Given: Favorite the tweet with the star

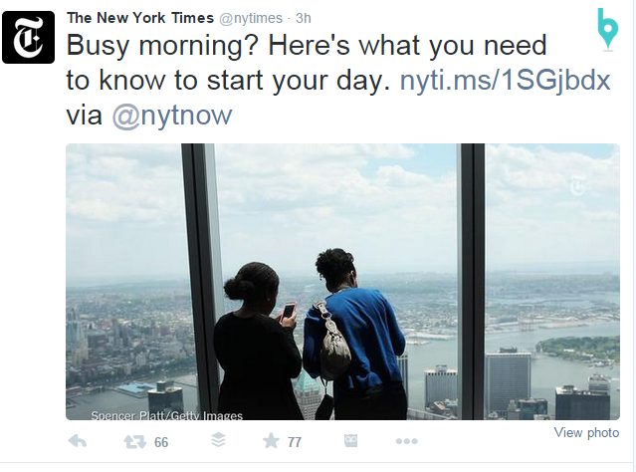Looking at the screenshot, I should tap(270, 441).
